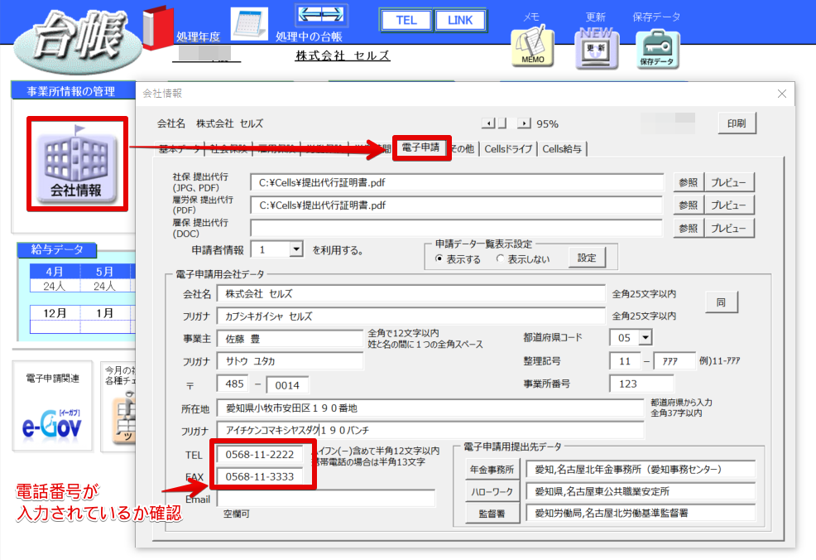Switch to the 社会保険 tab
816x560 pixels.
pyautogui.click(x=229, y=149)
